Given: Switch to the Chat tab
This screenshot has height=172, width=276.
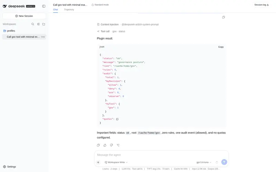Looking at the screenshot, I should [56, 10].
